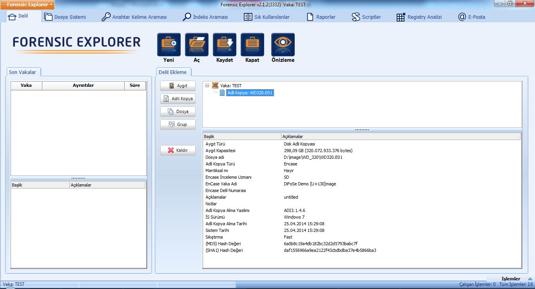The height and width of the screenshot is (289, 535).
Task: Click the Ayrıntılar column header
Action: [x=83, y=85]
